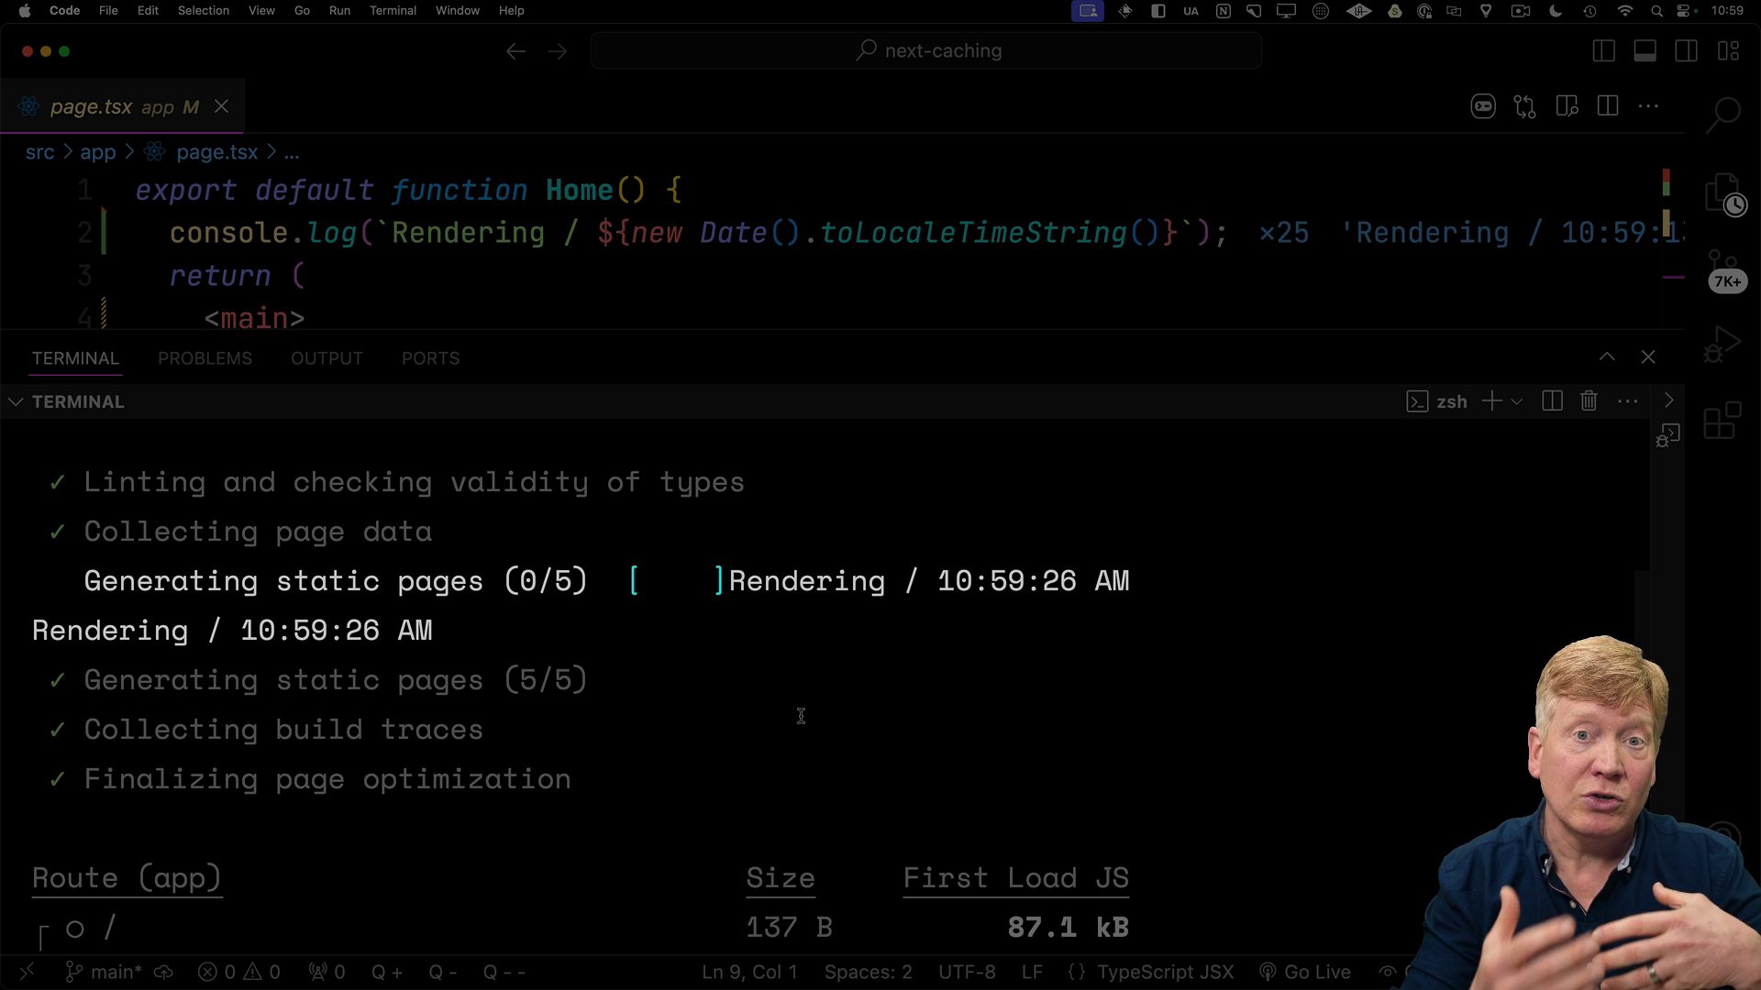Screen dimensions: 1761x990
Task: Click the compare changes icon in editor toolbar
Action: point(1525,106)
